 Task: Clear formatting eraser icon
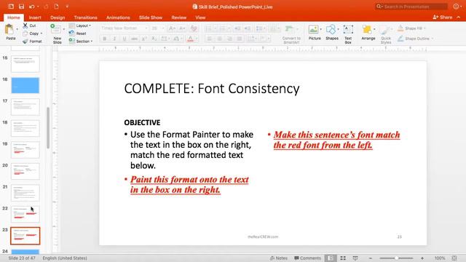tap(194, 28)
